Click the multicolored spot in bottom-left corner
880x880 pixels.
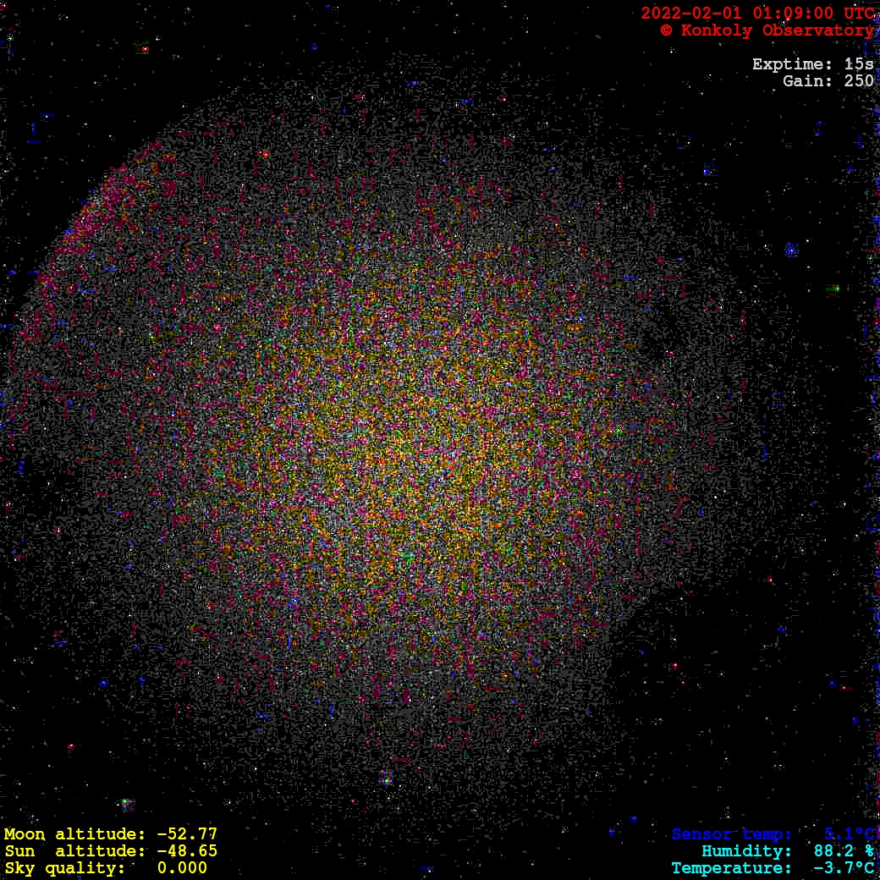point(127,803)
